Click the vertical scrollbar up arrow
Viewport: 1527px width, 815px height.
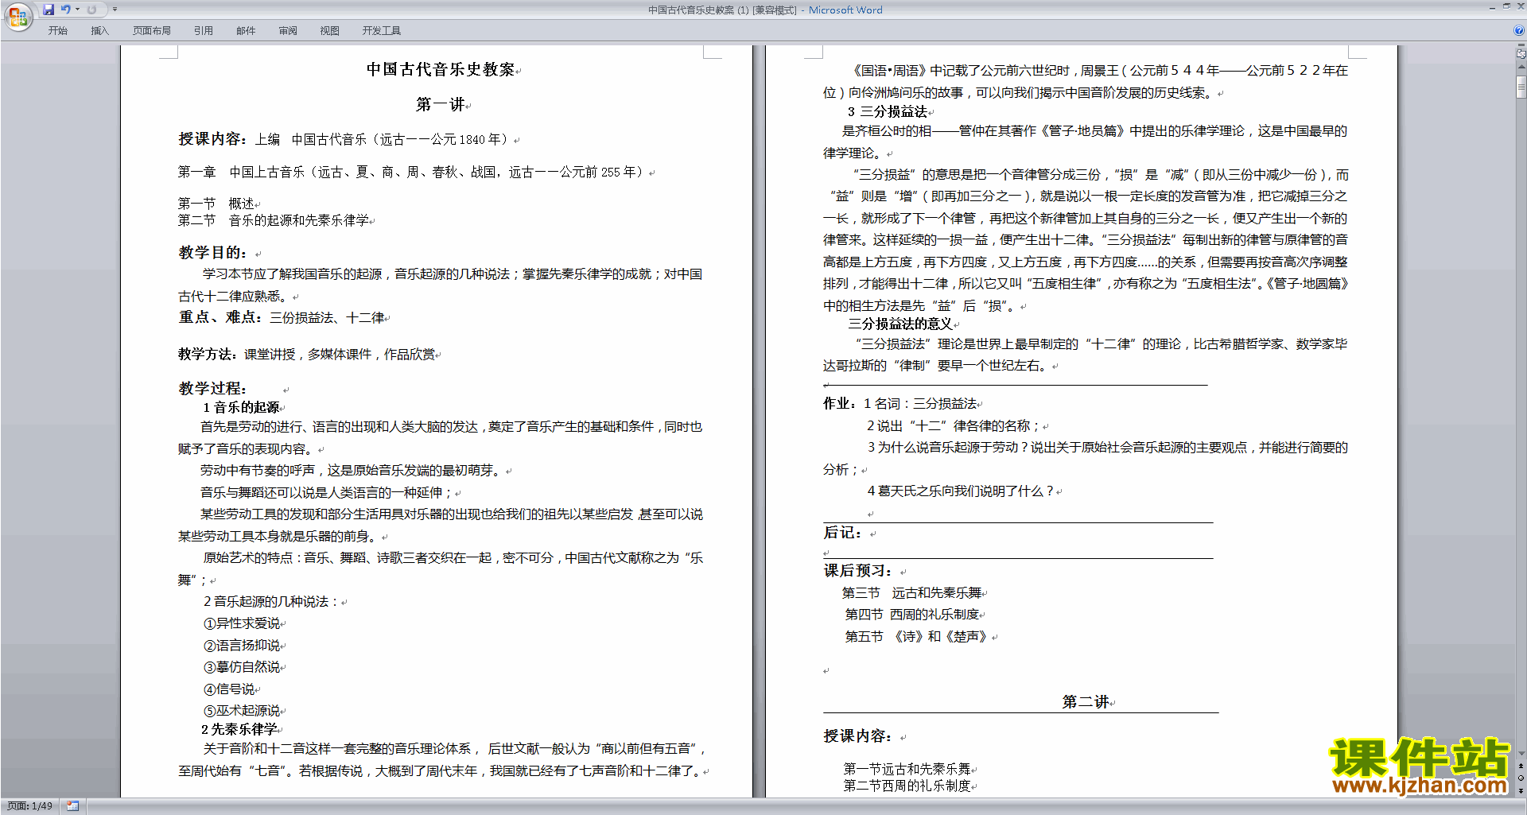pyautogui.click(x=1521, y=68)
